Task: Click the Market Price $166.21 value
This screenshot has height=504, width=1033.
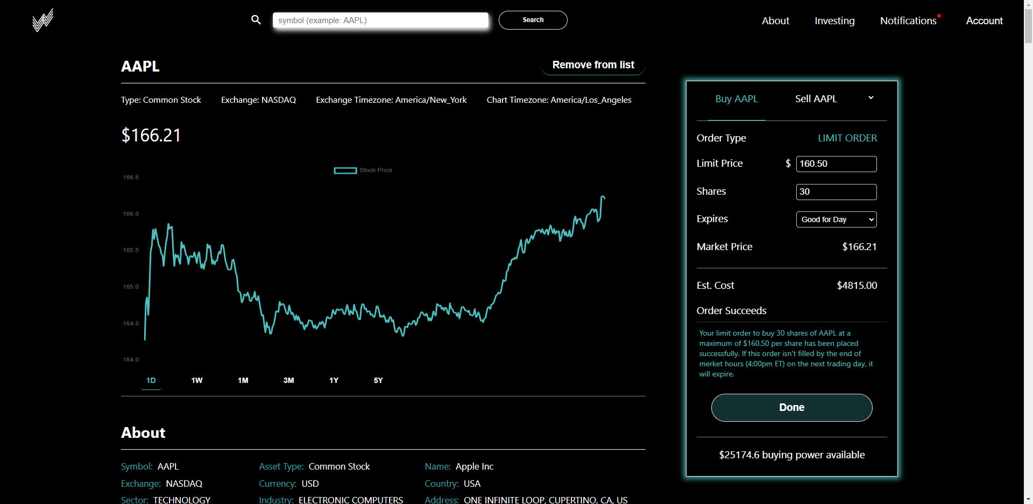Action: point(859,247)
